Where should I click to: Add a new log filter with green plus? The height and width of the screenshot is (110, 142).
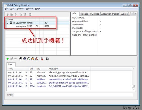point(8,59)
